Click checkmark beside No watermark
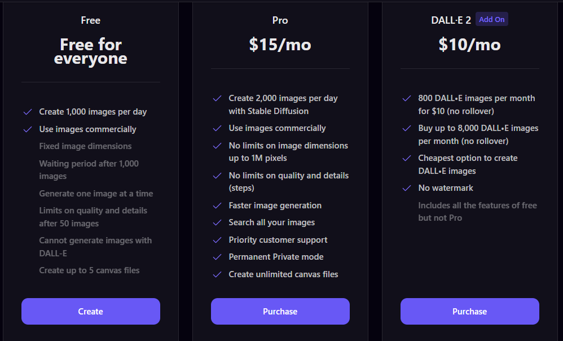This screenshot has height=341, width=563. click(407, 189)
